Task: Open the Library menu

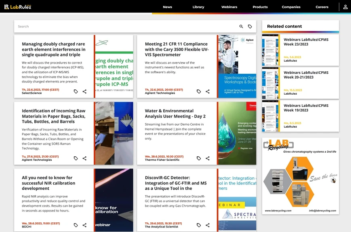Action: pos(198,7)
